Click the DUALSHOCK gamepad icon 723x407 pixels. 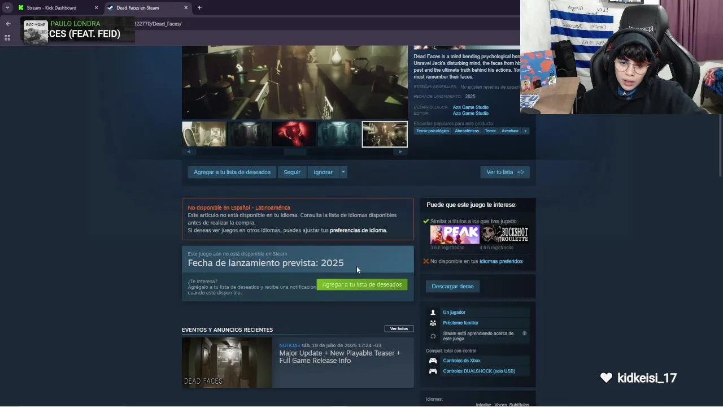(433, 371)
